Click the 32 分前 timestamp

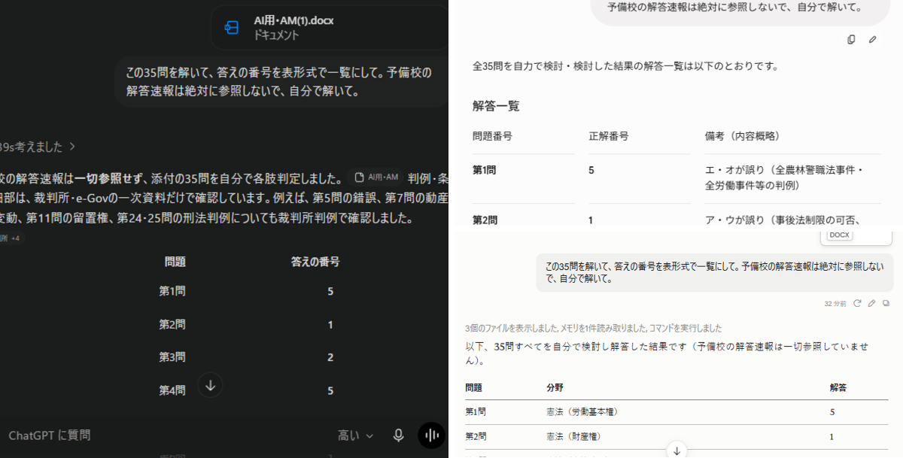click(x=835, y=303)
